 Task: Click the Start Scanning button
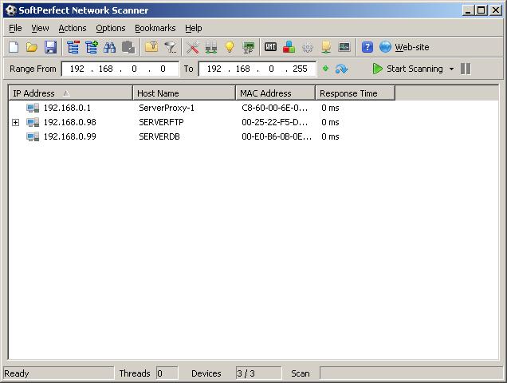click(408, 69)
